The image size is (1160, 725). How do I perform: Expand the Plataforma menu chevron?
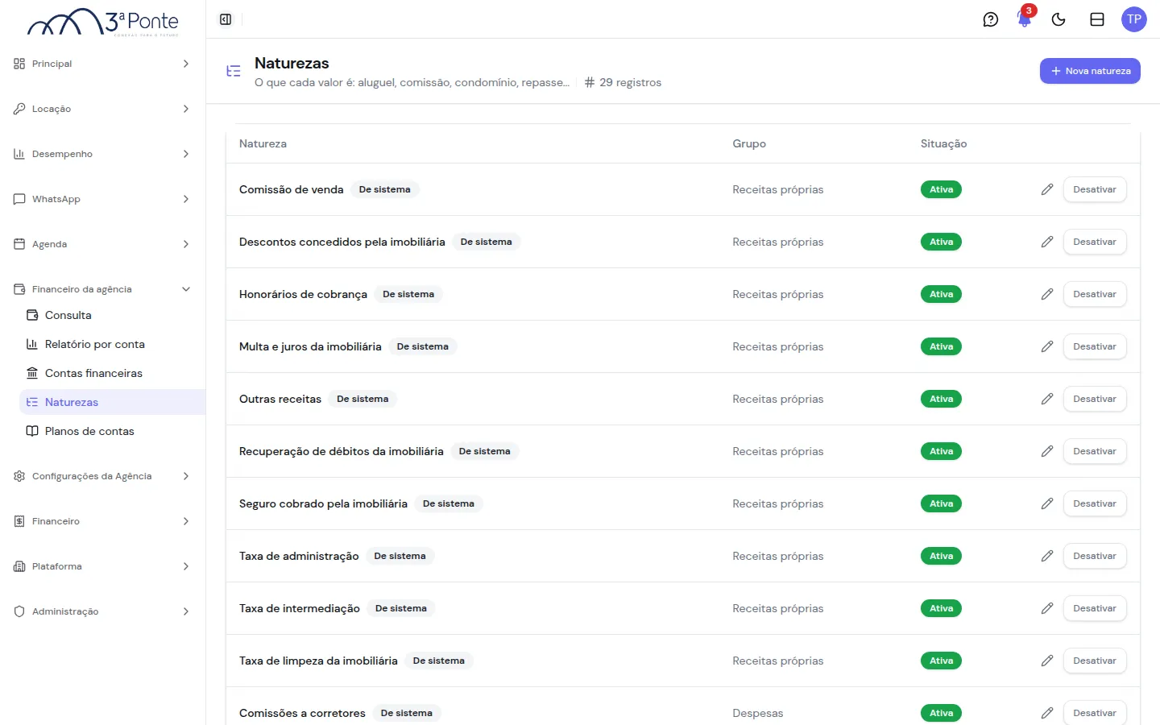[186, 566]
